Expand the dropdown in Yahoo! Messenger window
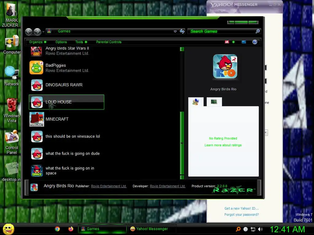Screen dimensions: 314x235 pyautogui.click(x=266, y=133)
